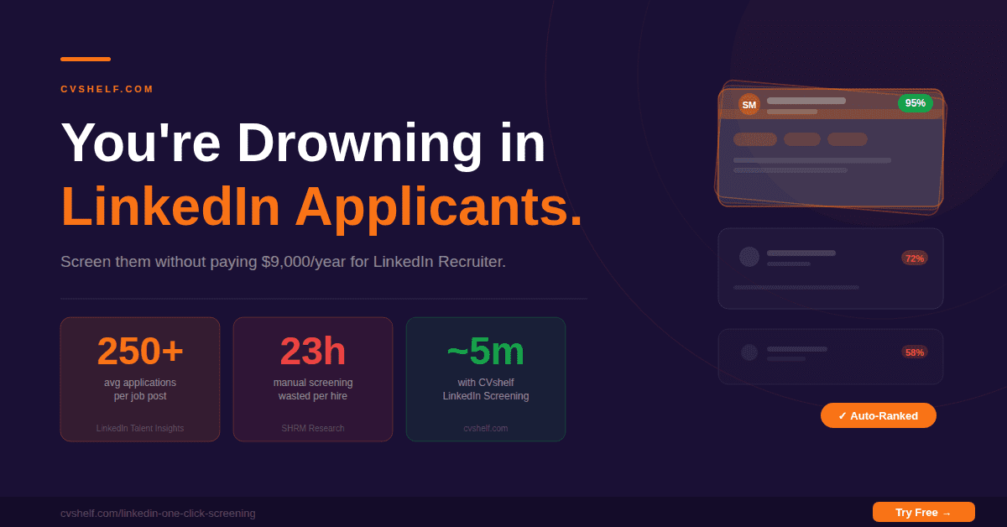Click the green 95% match score badge
The height and width of the screenshot is (527, 1007).
pyautogui.click(x=915, y=103)
